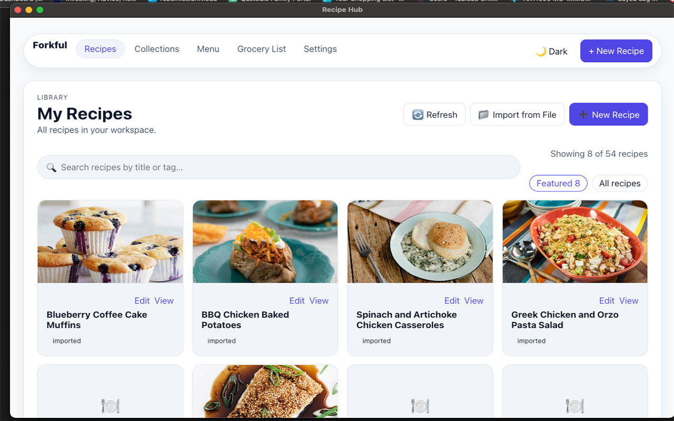
Task: Click Greek Chicken and Orzo Pasta Salad title
Action: pos(565,320)
